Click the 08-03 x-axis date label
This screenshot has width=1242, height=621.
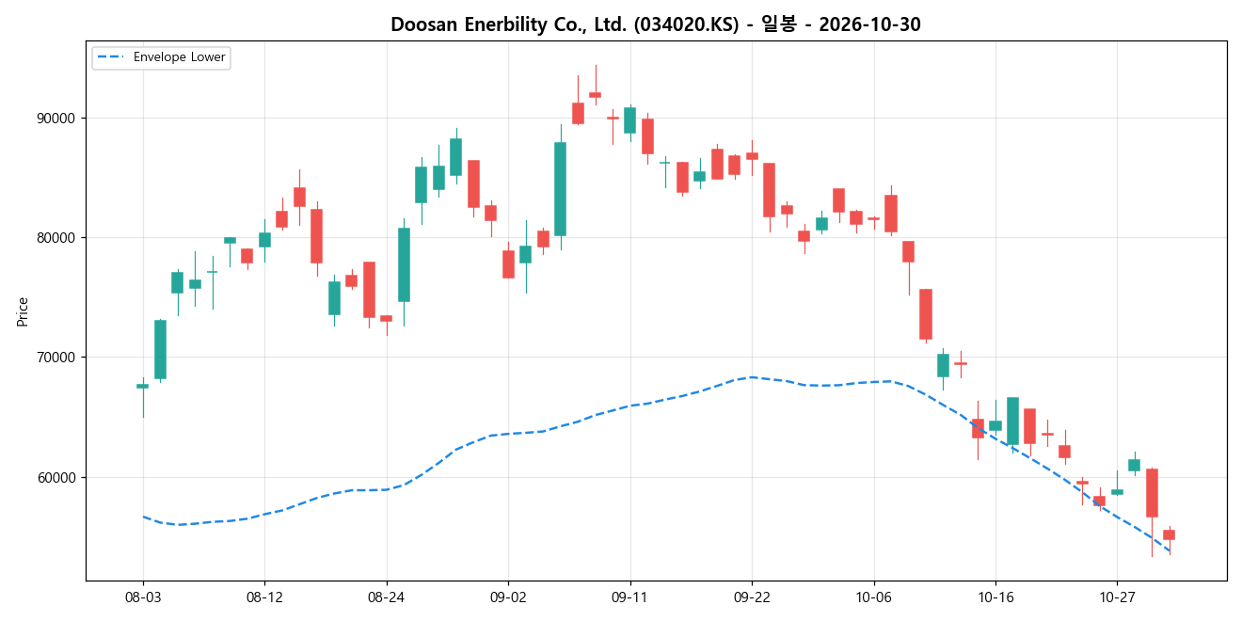click(x=143, y=597)
